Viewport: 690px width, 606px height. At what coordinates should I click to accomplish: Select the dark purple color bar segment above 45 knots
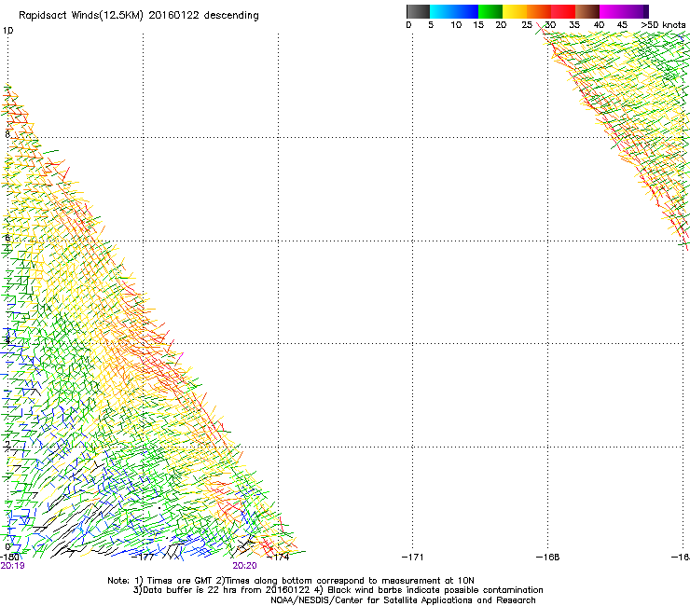(636, 11)
